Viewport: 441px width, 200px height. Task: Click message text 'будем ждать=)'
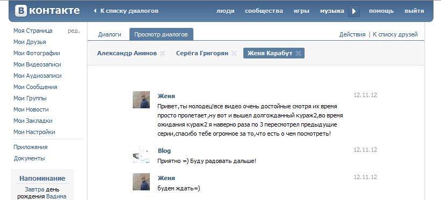click(178, 189)
